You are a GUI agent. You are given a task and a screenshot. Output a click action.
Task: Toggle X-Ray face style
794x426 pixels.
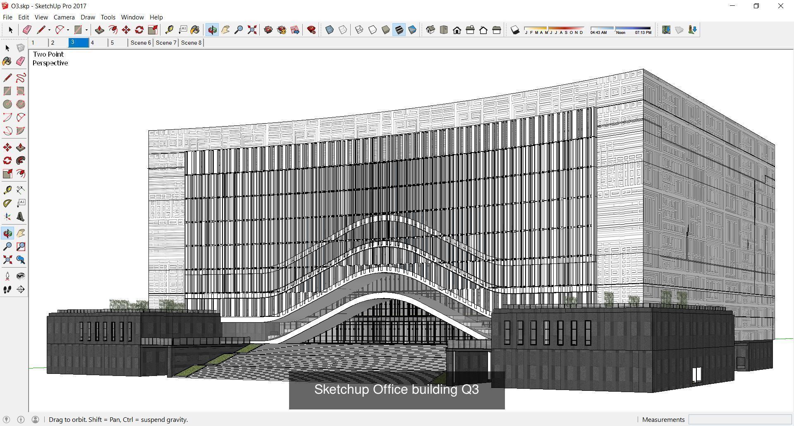coord(330,30)
